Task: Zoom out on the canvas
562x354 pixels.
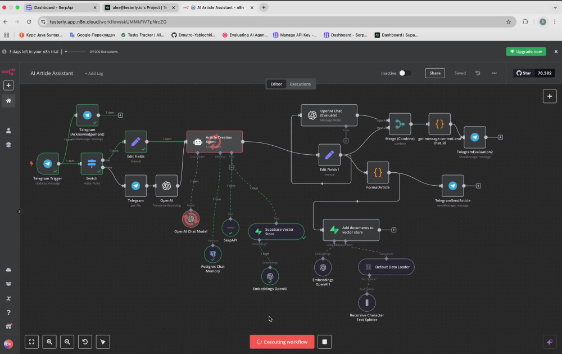Action: tap(67, 342)
